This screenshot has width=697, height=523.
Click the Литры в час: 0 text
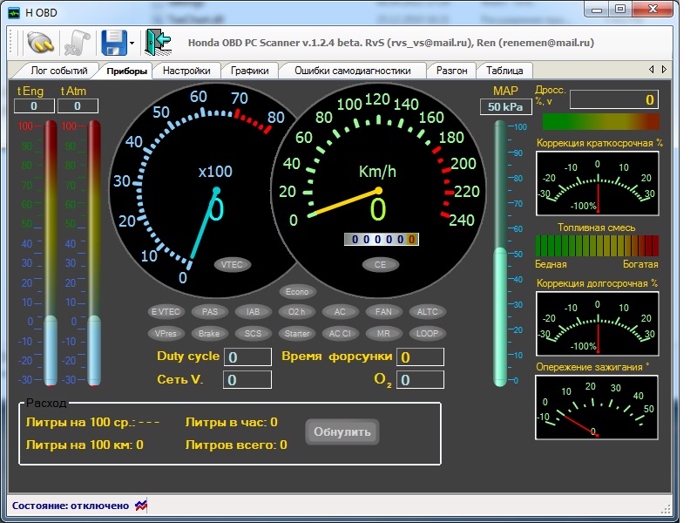pyautogui.click(x=231, y=422)
